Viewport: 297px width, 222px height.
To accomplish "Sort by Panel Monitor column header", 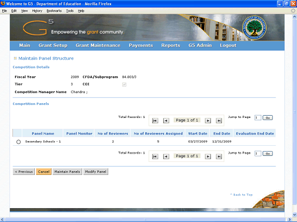I will pyautogui.click(x=79, y=134).
